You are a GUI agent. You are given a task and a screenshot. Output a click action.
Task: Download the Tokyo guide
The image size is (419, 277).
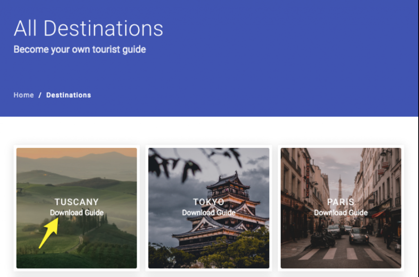[208, 213]
